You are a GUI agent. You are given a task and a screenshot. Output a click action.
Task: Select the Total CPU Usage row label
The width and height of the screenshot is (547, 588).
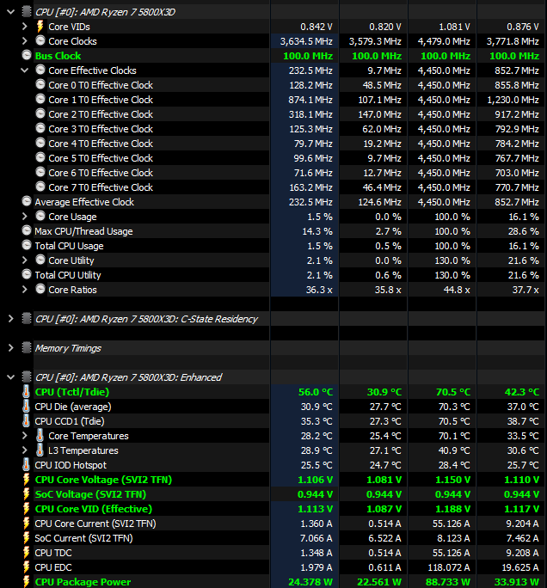[x=69, y=246]
